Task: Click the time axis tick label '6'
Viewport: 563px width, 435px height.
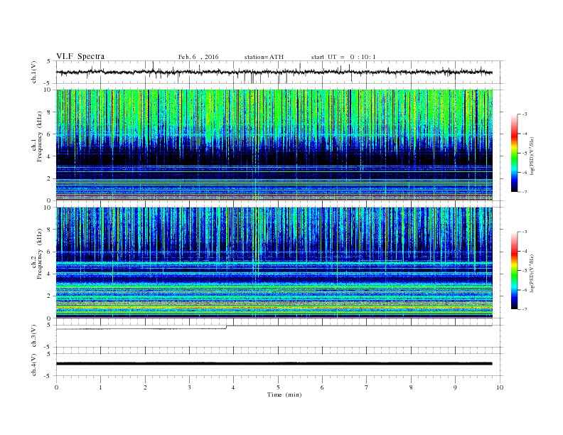Action: [322, 387]
